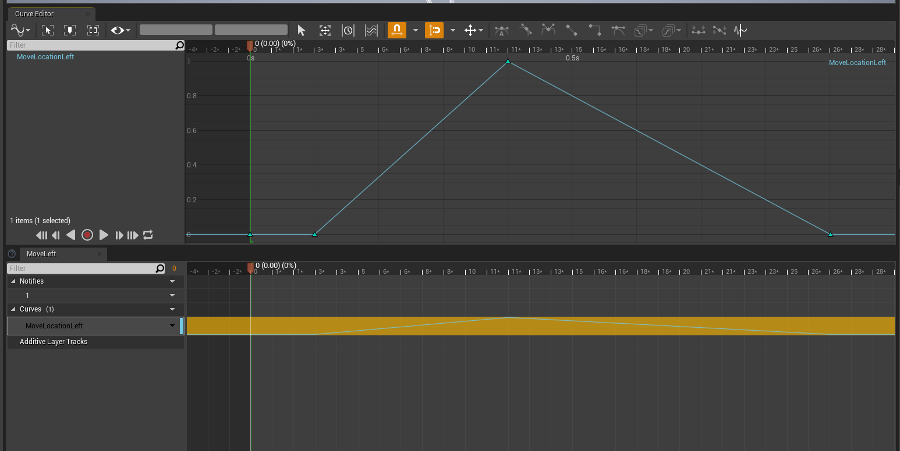Set user tangent mode icon

[526, 30]
